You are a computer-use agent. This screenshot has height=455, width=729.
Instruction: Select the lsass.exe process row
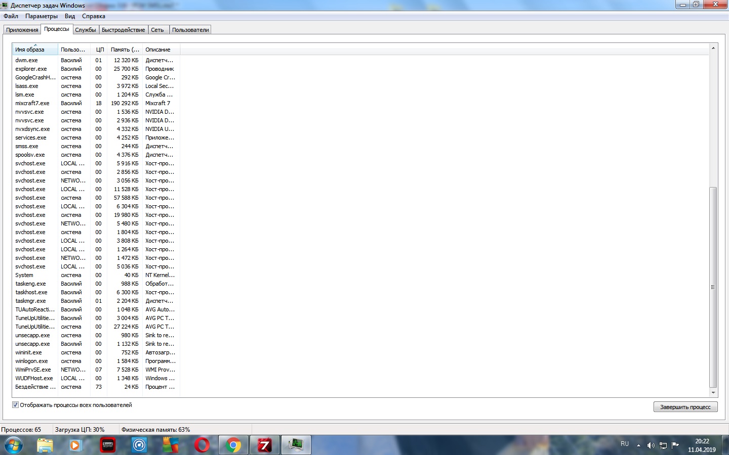click(x=96, y=86)
